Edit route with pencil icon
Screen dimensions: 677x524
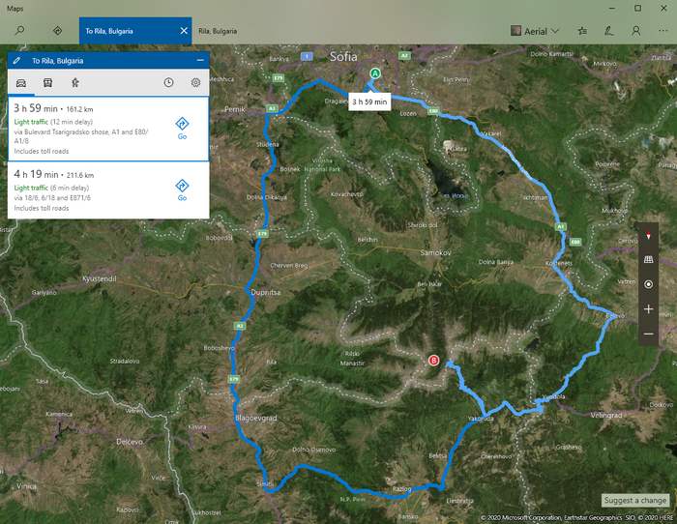tap(16, 60)
